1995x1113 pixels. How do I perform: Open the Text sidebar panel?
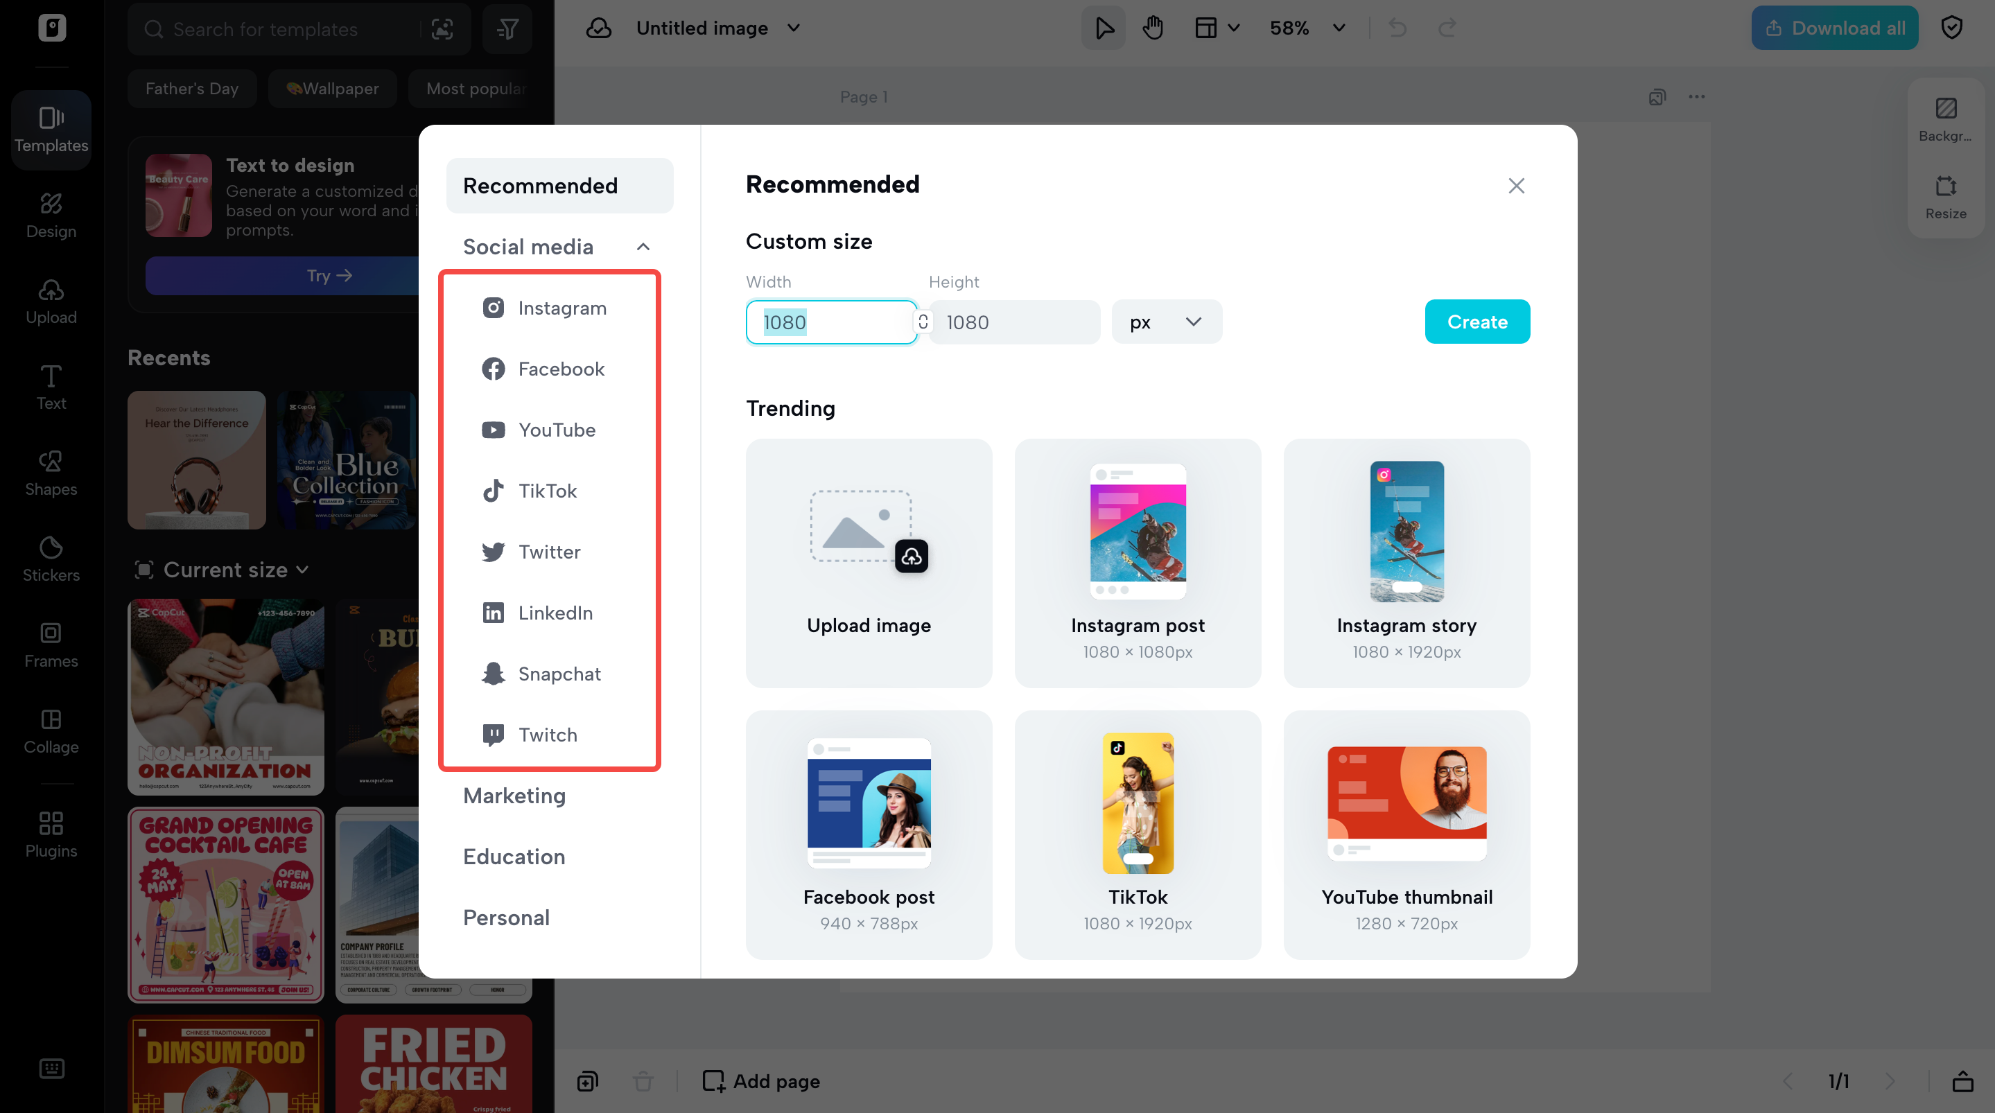(x=51, y=387)
